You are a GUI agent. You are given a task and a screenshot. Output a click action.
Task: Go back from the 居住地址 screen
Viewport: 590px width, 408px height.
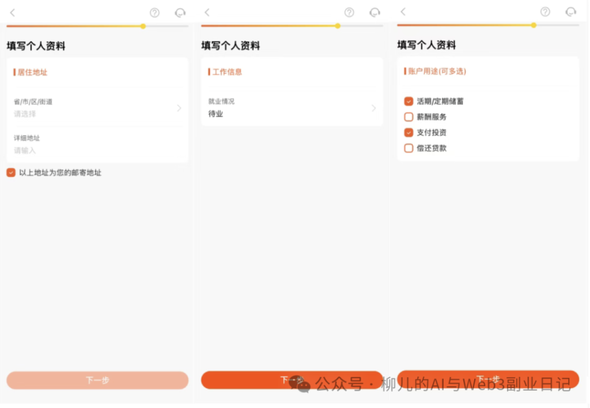click(13, 13)
